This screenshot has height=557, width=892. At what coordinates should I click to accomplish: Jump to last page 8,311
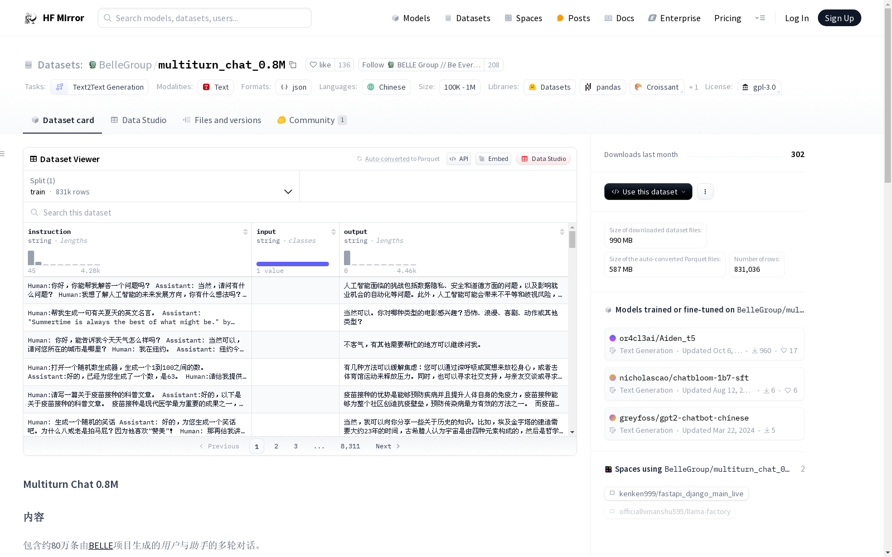[350, 446]
